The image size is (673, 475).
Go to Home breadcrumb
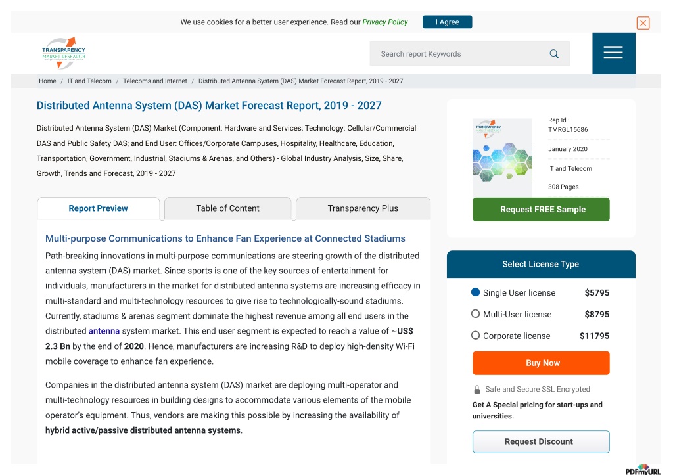(x=47, y=81)
